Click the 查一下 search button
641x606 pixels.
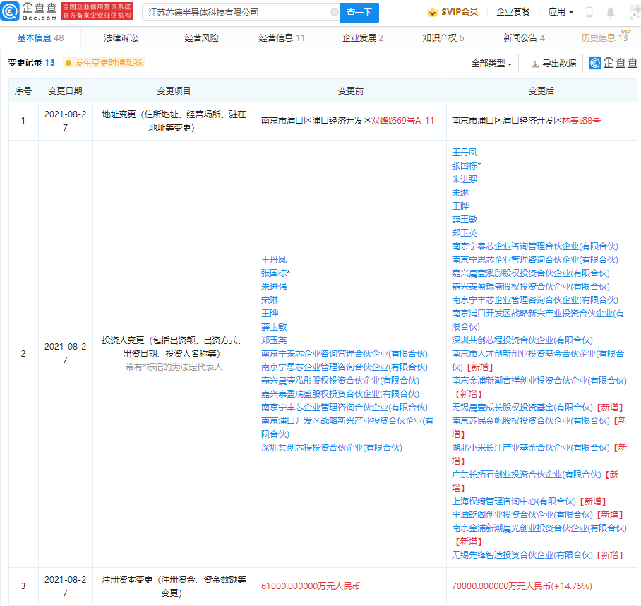click(359, 12)
